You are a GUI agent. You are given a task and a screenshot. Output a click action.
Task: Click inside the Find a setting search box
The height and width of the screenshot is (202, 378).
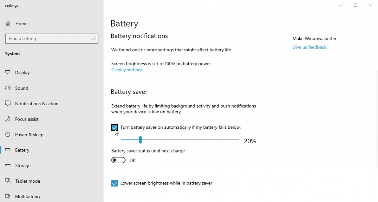pos(48,38)
